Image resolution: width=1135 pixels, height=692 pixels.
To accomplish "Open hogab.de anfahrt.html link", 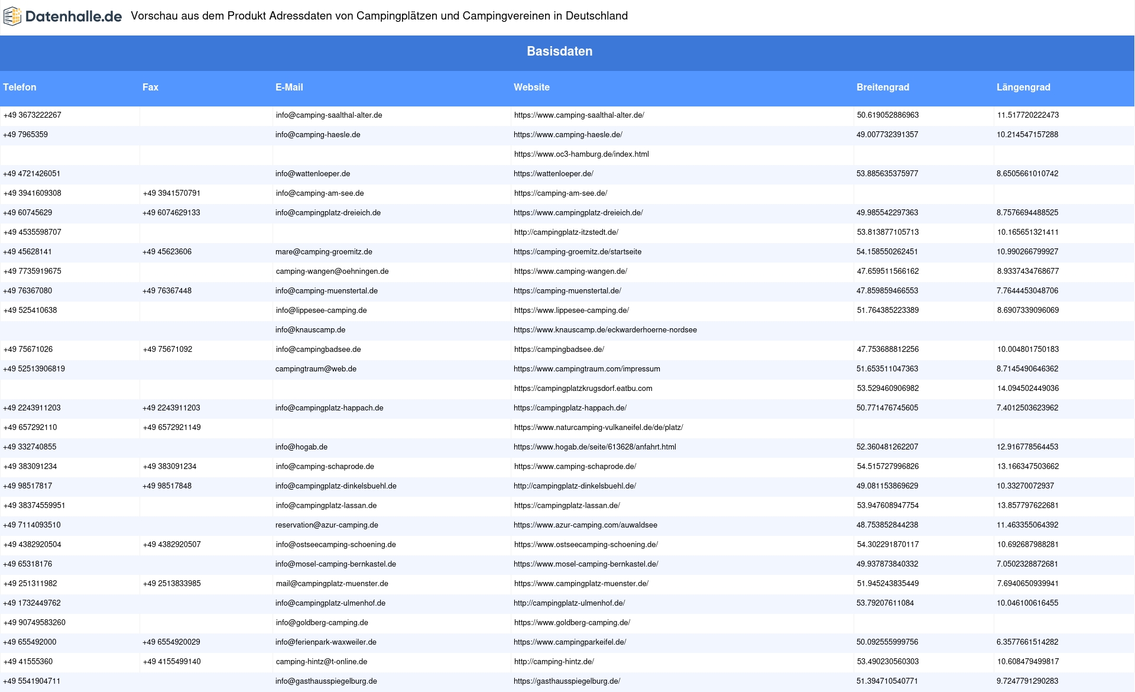I will [595, 447].
